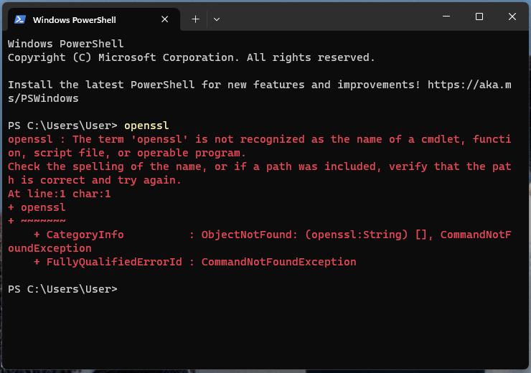
Task: Click the PowerShell icon in the tab
Action: [21, 19]
